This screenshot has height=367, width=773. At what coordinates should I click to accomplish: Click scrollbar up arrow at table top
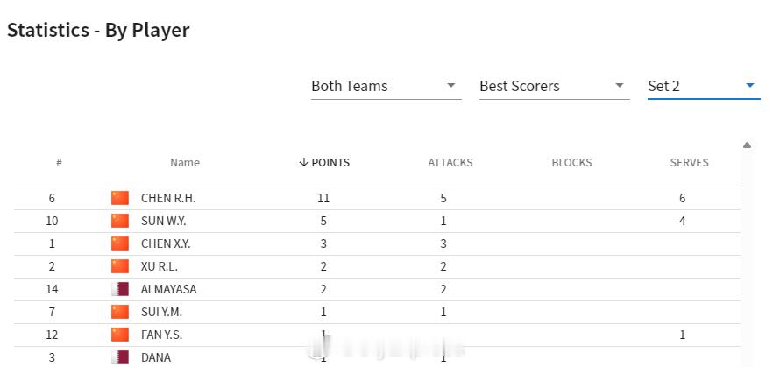pos(747,145)
